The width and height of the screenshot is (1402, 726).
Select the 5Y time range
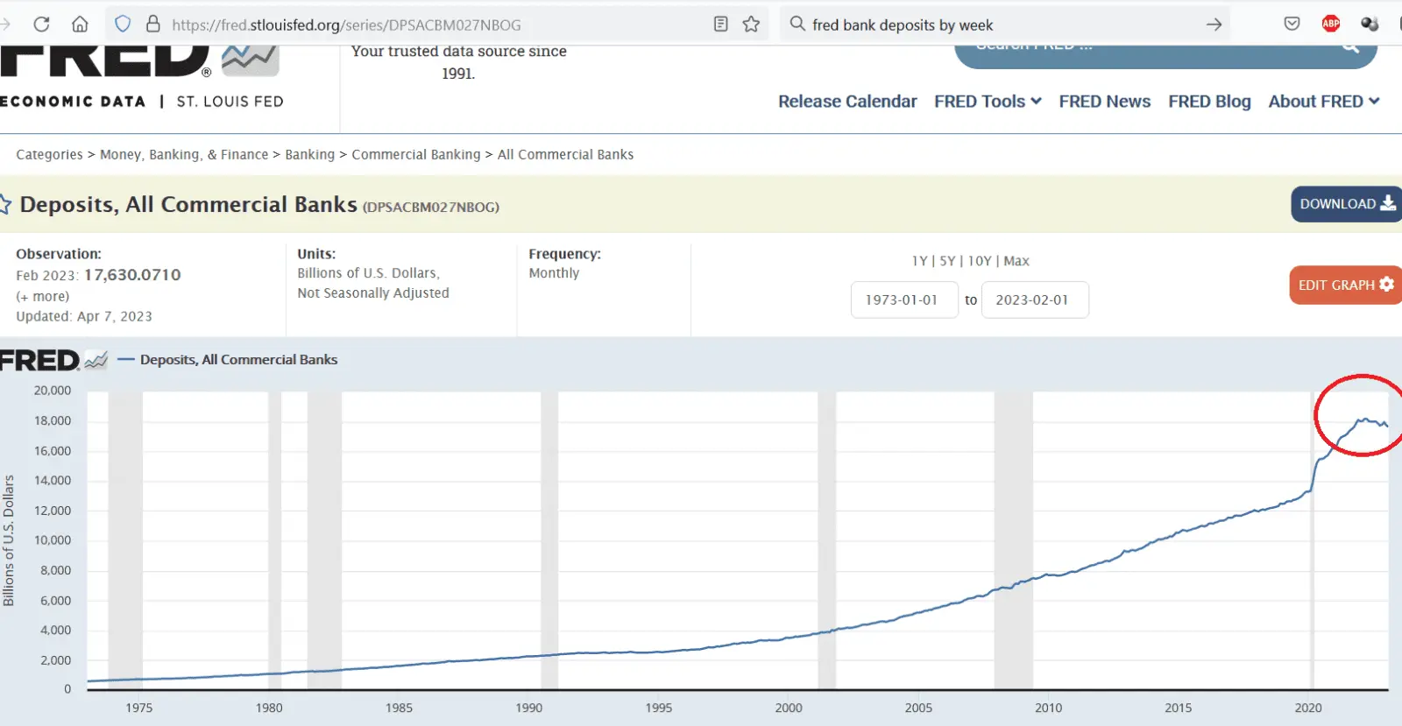(x=947, y=261)
